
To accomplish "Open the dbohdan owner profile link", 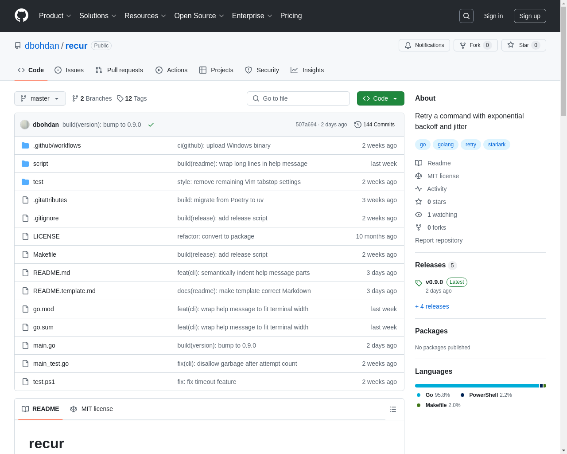I will click(x=42, y=46).
